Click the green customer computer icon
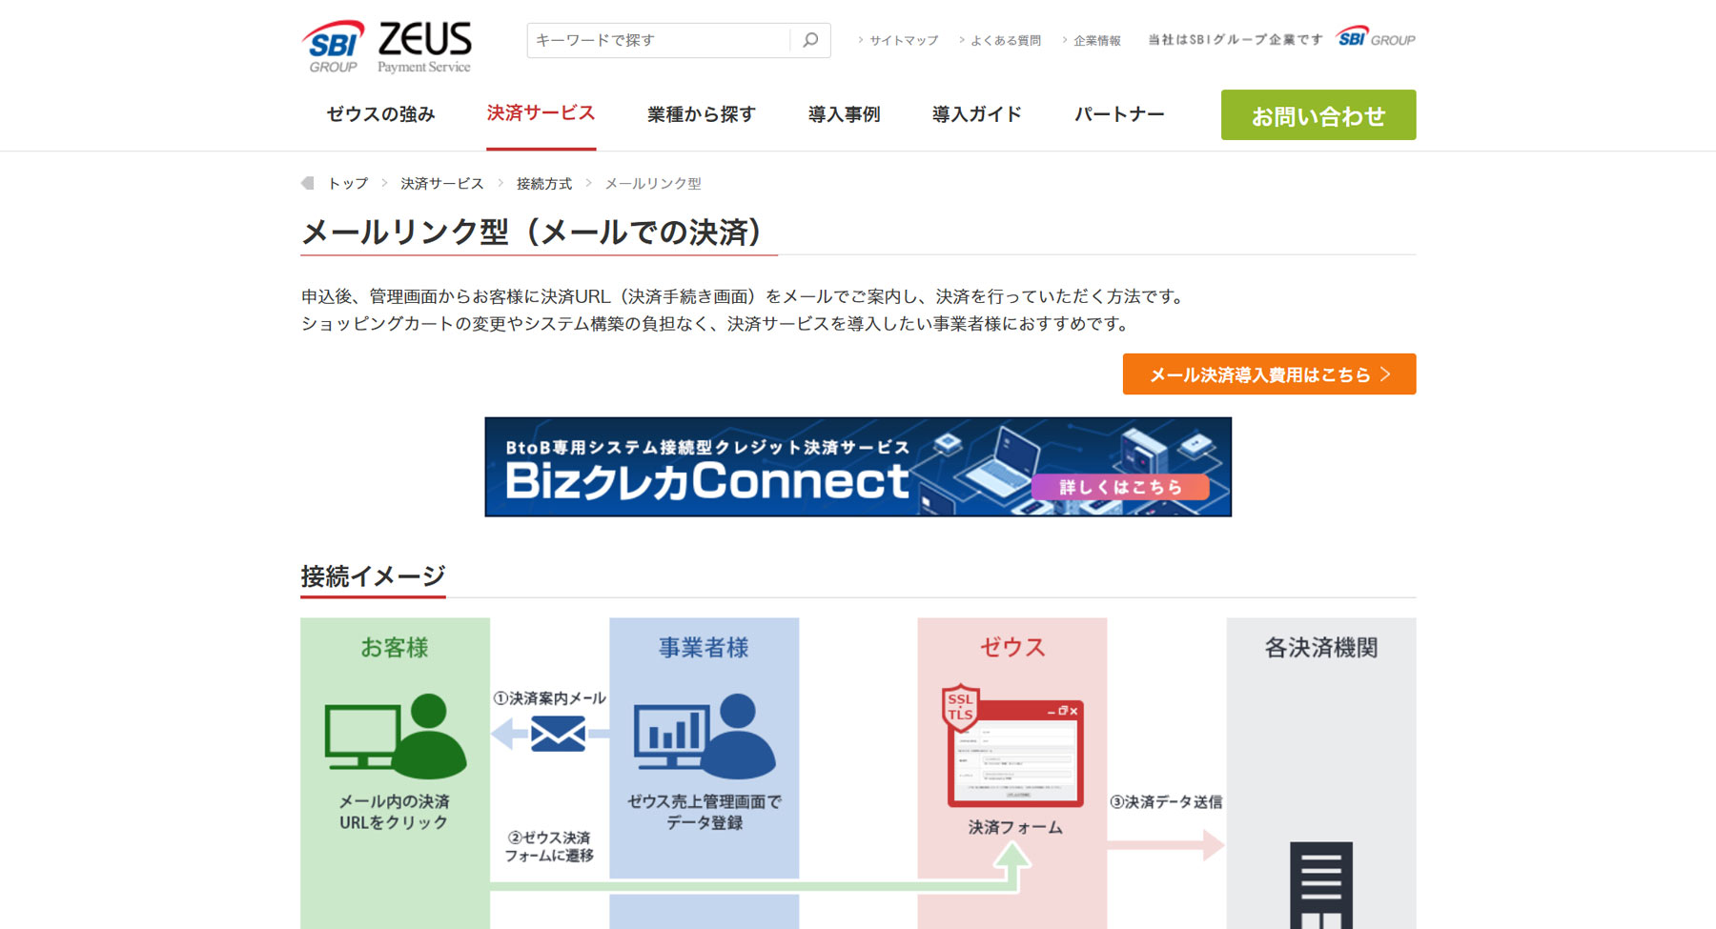The image size is (1716, 929). coord(396,736)
